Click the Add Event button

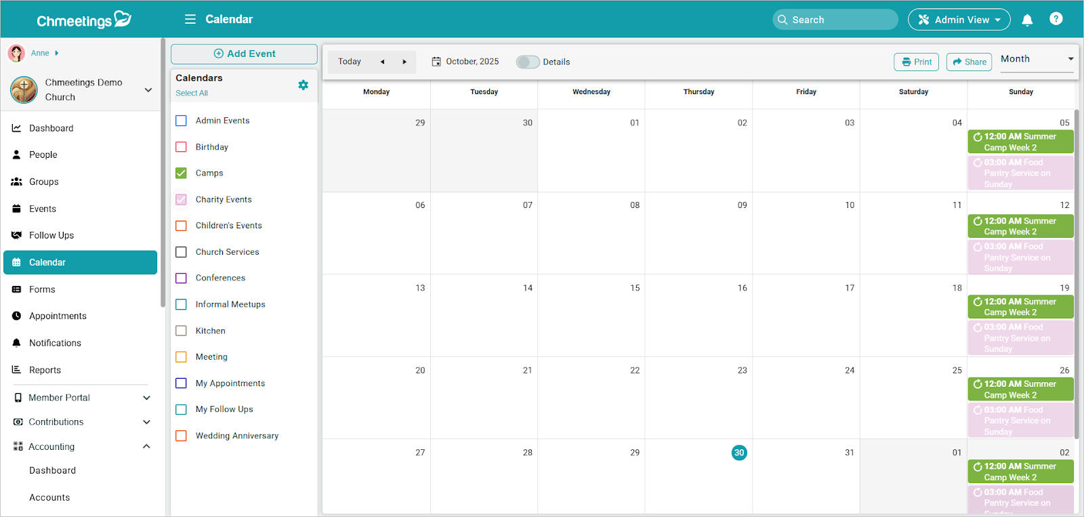244,54
